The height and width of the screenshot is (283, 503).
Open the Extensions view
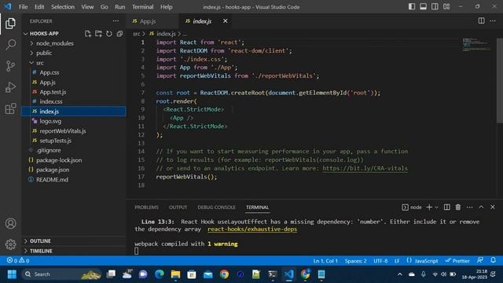(10, 108)
